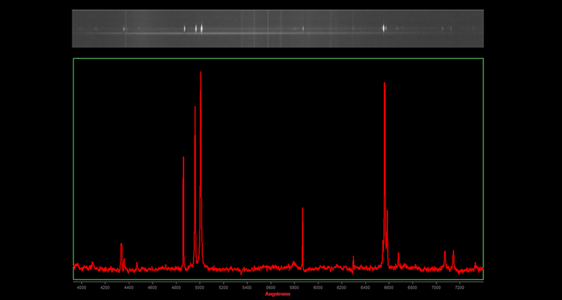The image size is (562, 300).
Task: Click the H-alpha peak near 6563 Angstroms
Action: [x=384, y=84]
